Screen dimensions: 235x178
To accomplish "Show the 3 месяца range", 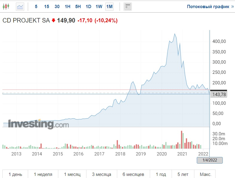I will point(102,174).
